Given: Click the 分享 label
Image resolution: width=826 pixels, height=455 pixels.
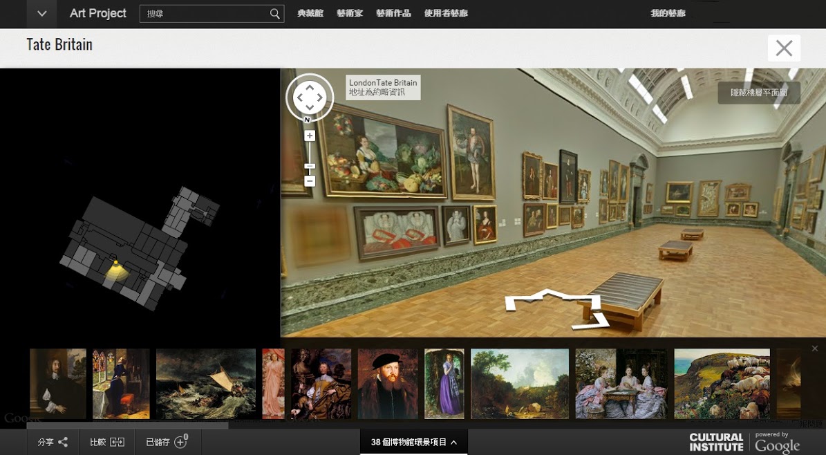Looking at the screenshot, I should pos(46,442).
